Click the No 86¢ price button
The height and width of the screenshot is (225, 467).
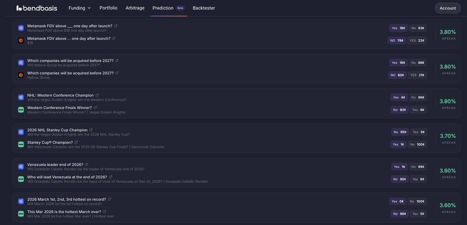coord(418,63)
